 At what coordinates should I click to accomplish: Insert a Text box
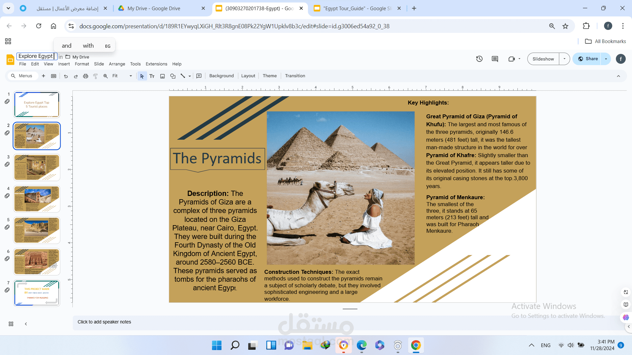click(x=152, y=76)
